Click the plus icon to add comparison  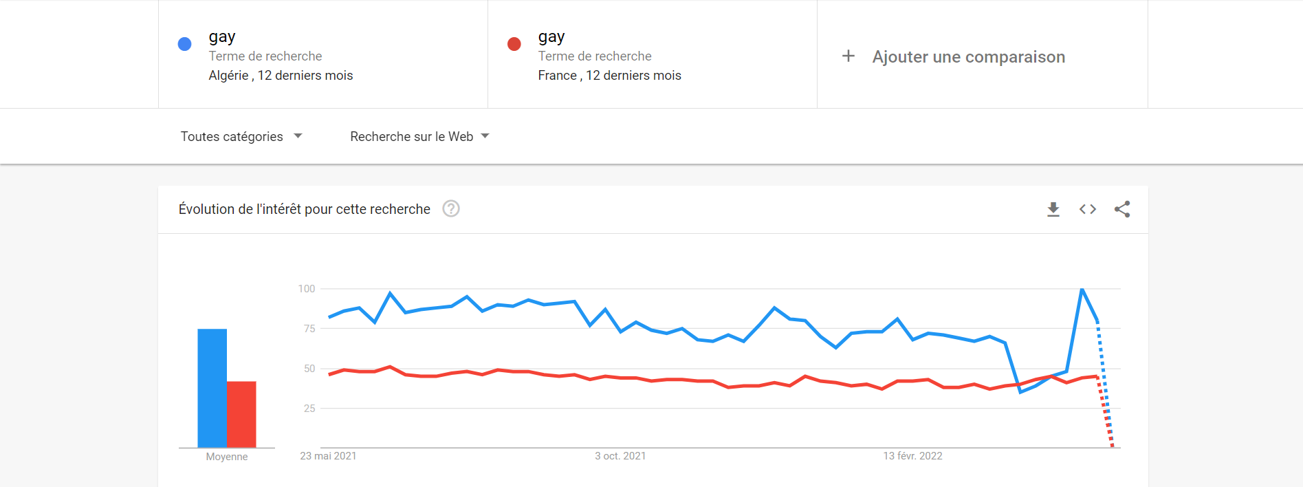pos(848,56)
